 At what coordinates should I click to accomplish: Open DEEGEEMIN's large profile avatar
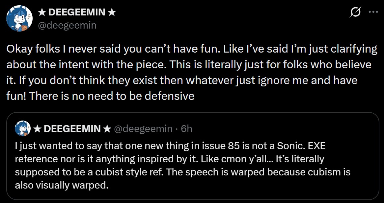point(19,18)
